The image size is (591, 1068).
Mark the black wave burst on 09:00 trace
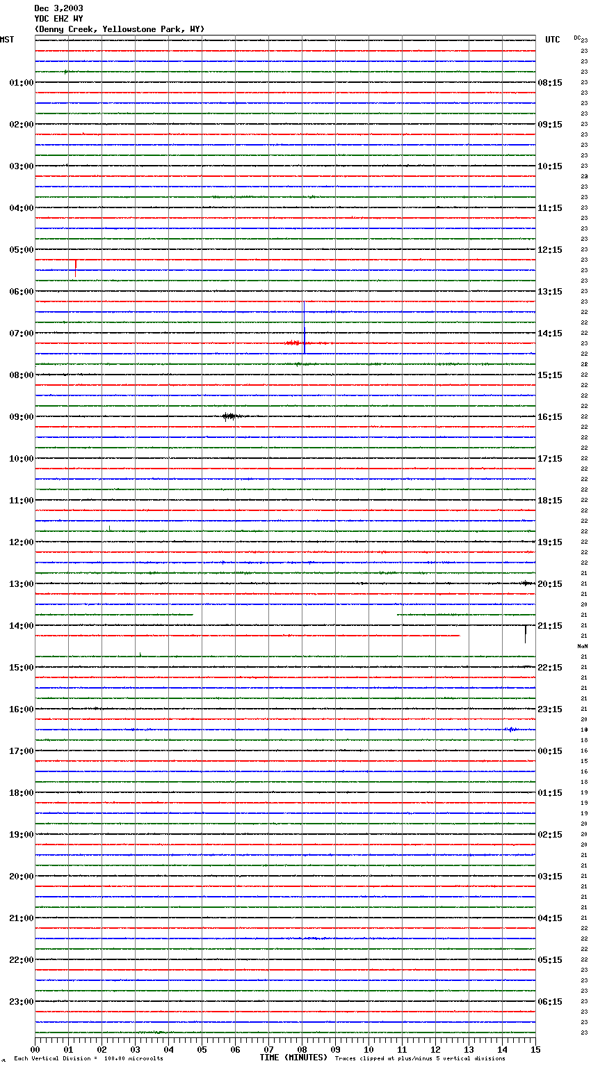[231, 416]
